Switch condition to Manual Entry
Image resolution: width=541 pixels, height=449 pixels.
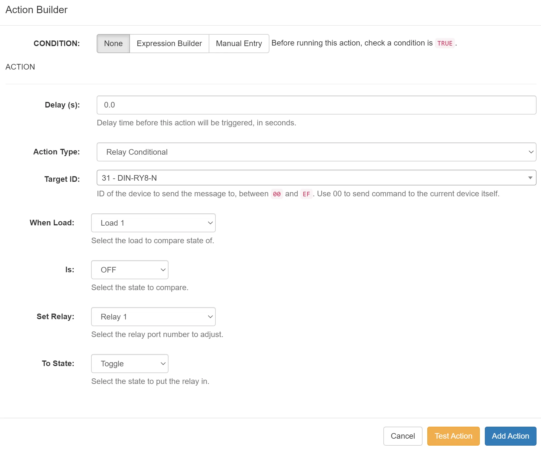pos(239,43)
